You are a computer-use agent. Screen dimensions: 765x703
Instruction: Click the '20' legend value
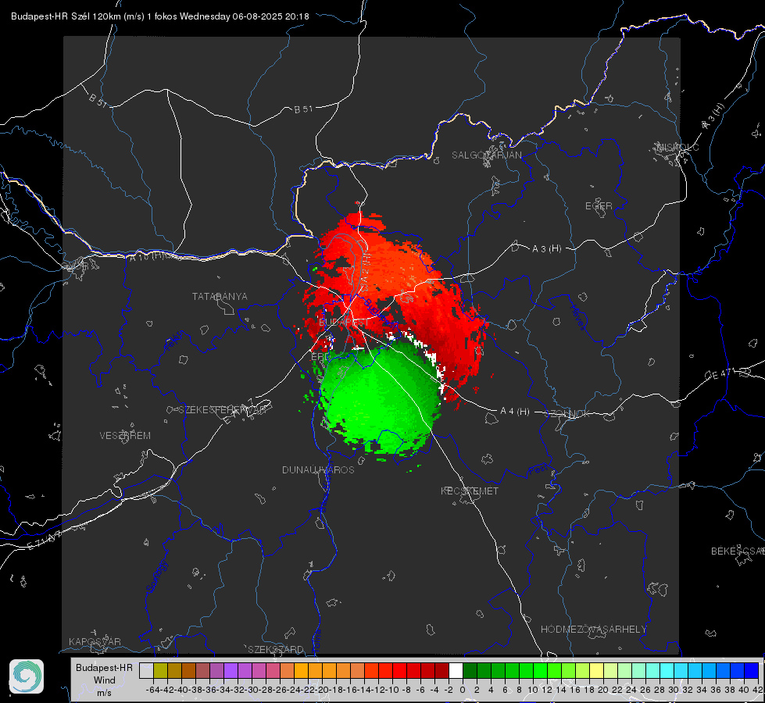(603, 690)
